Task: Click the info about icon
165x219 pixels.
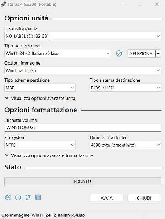Action: pos(18,197)
